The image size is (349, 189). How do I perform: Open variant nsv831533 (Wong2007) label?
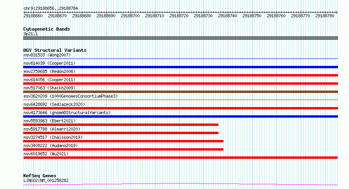click(47, 55)
